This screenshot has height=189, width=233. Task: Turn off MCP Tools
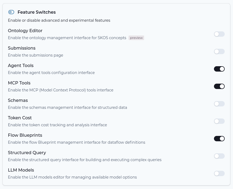[x=219, y=86]
